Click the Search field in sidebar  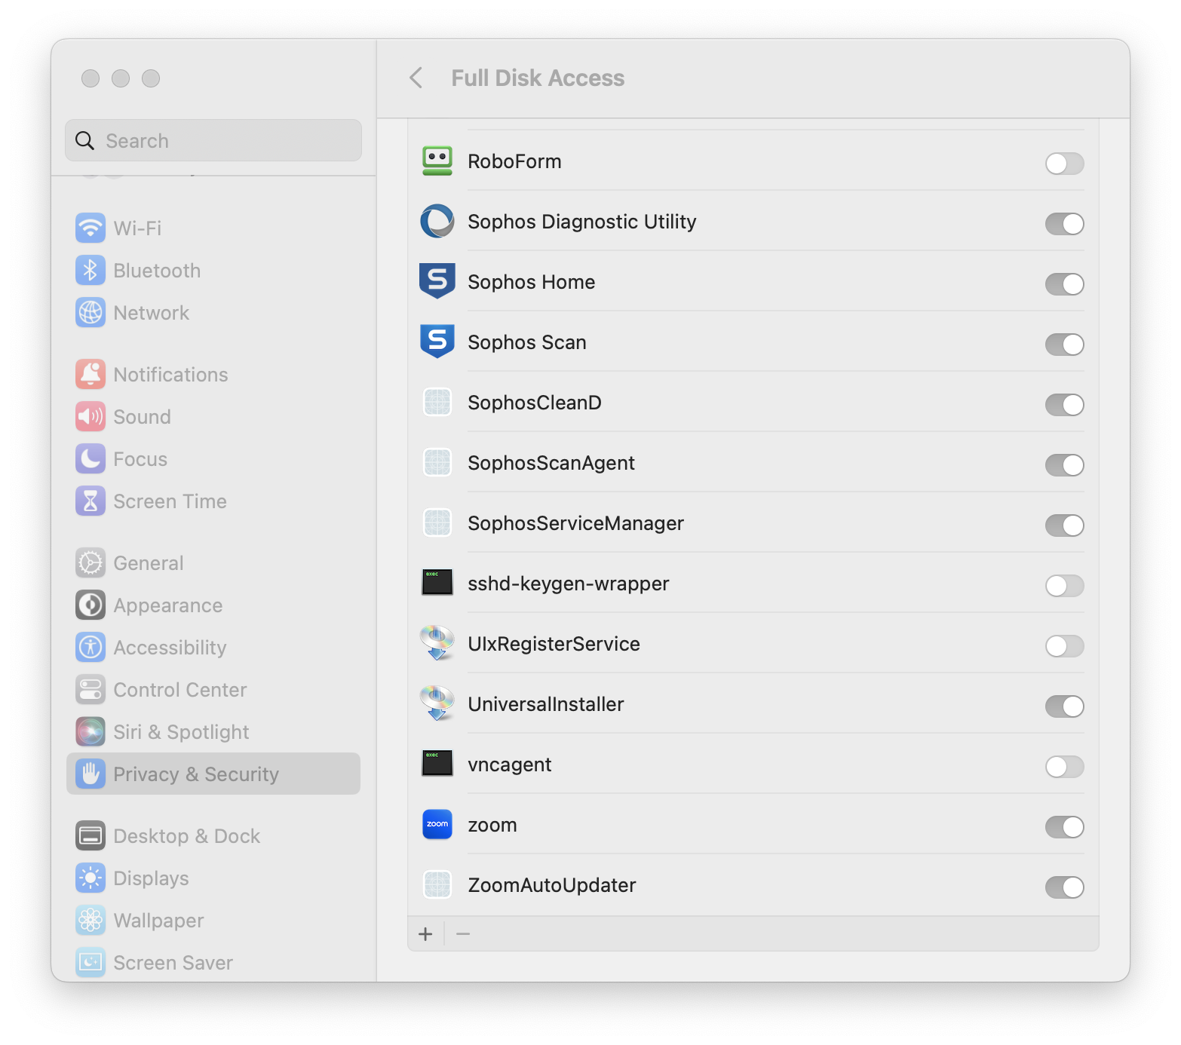click(x=213, y=141)
